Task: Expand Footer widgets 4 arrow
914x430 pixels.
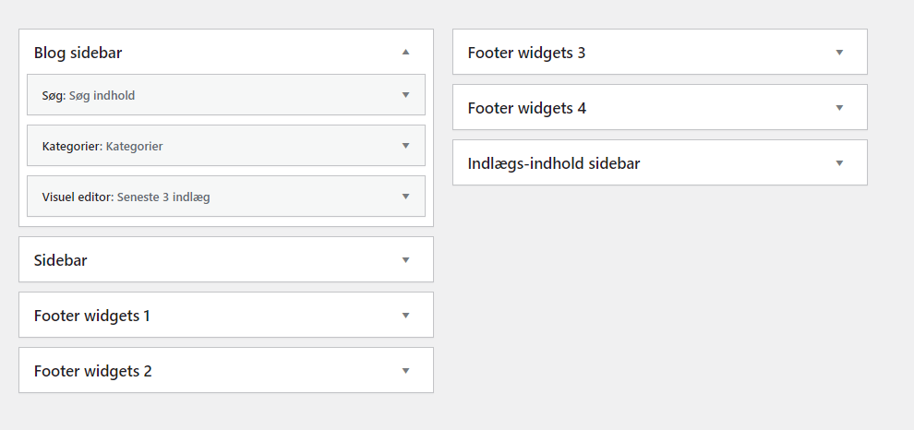Action: coord(839,108)
